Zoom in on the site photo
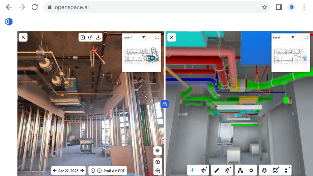This screenshot has width=313, height=176. pos(158,162)
